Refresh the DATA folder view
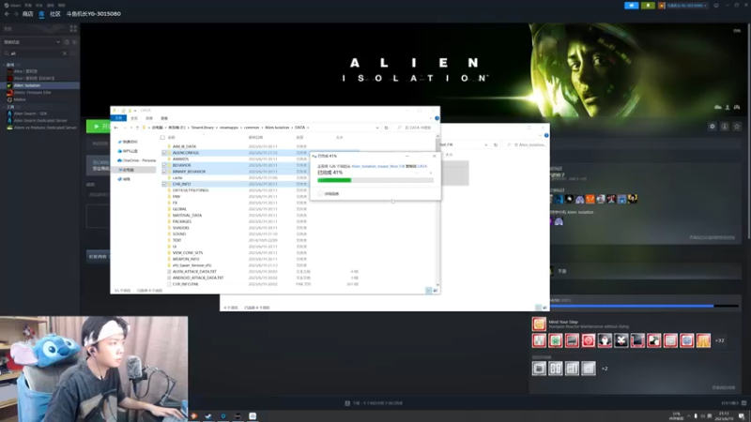Screen dimensions: 751x422 pyautogui.click(x=386, y=128)
